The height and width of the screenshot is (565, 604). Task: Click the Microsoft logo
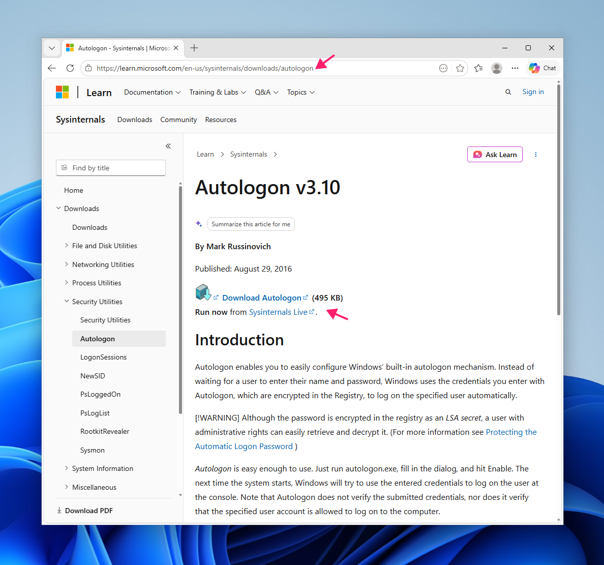[63, 92]
